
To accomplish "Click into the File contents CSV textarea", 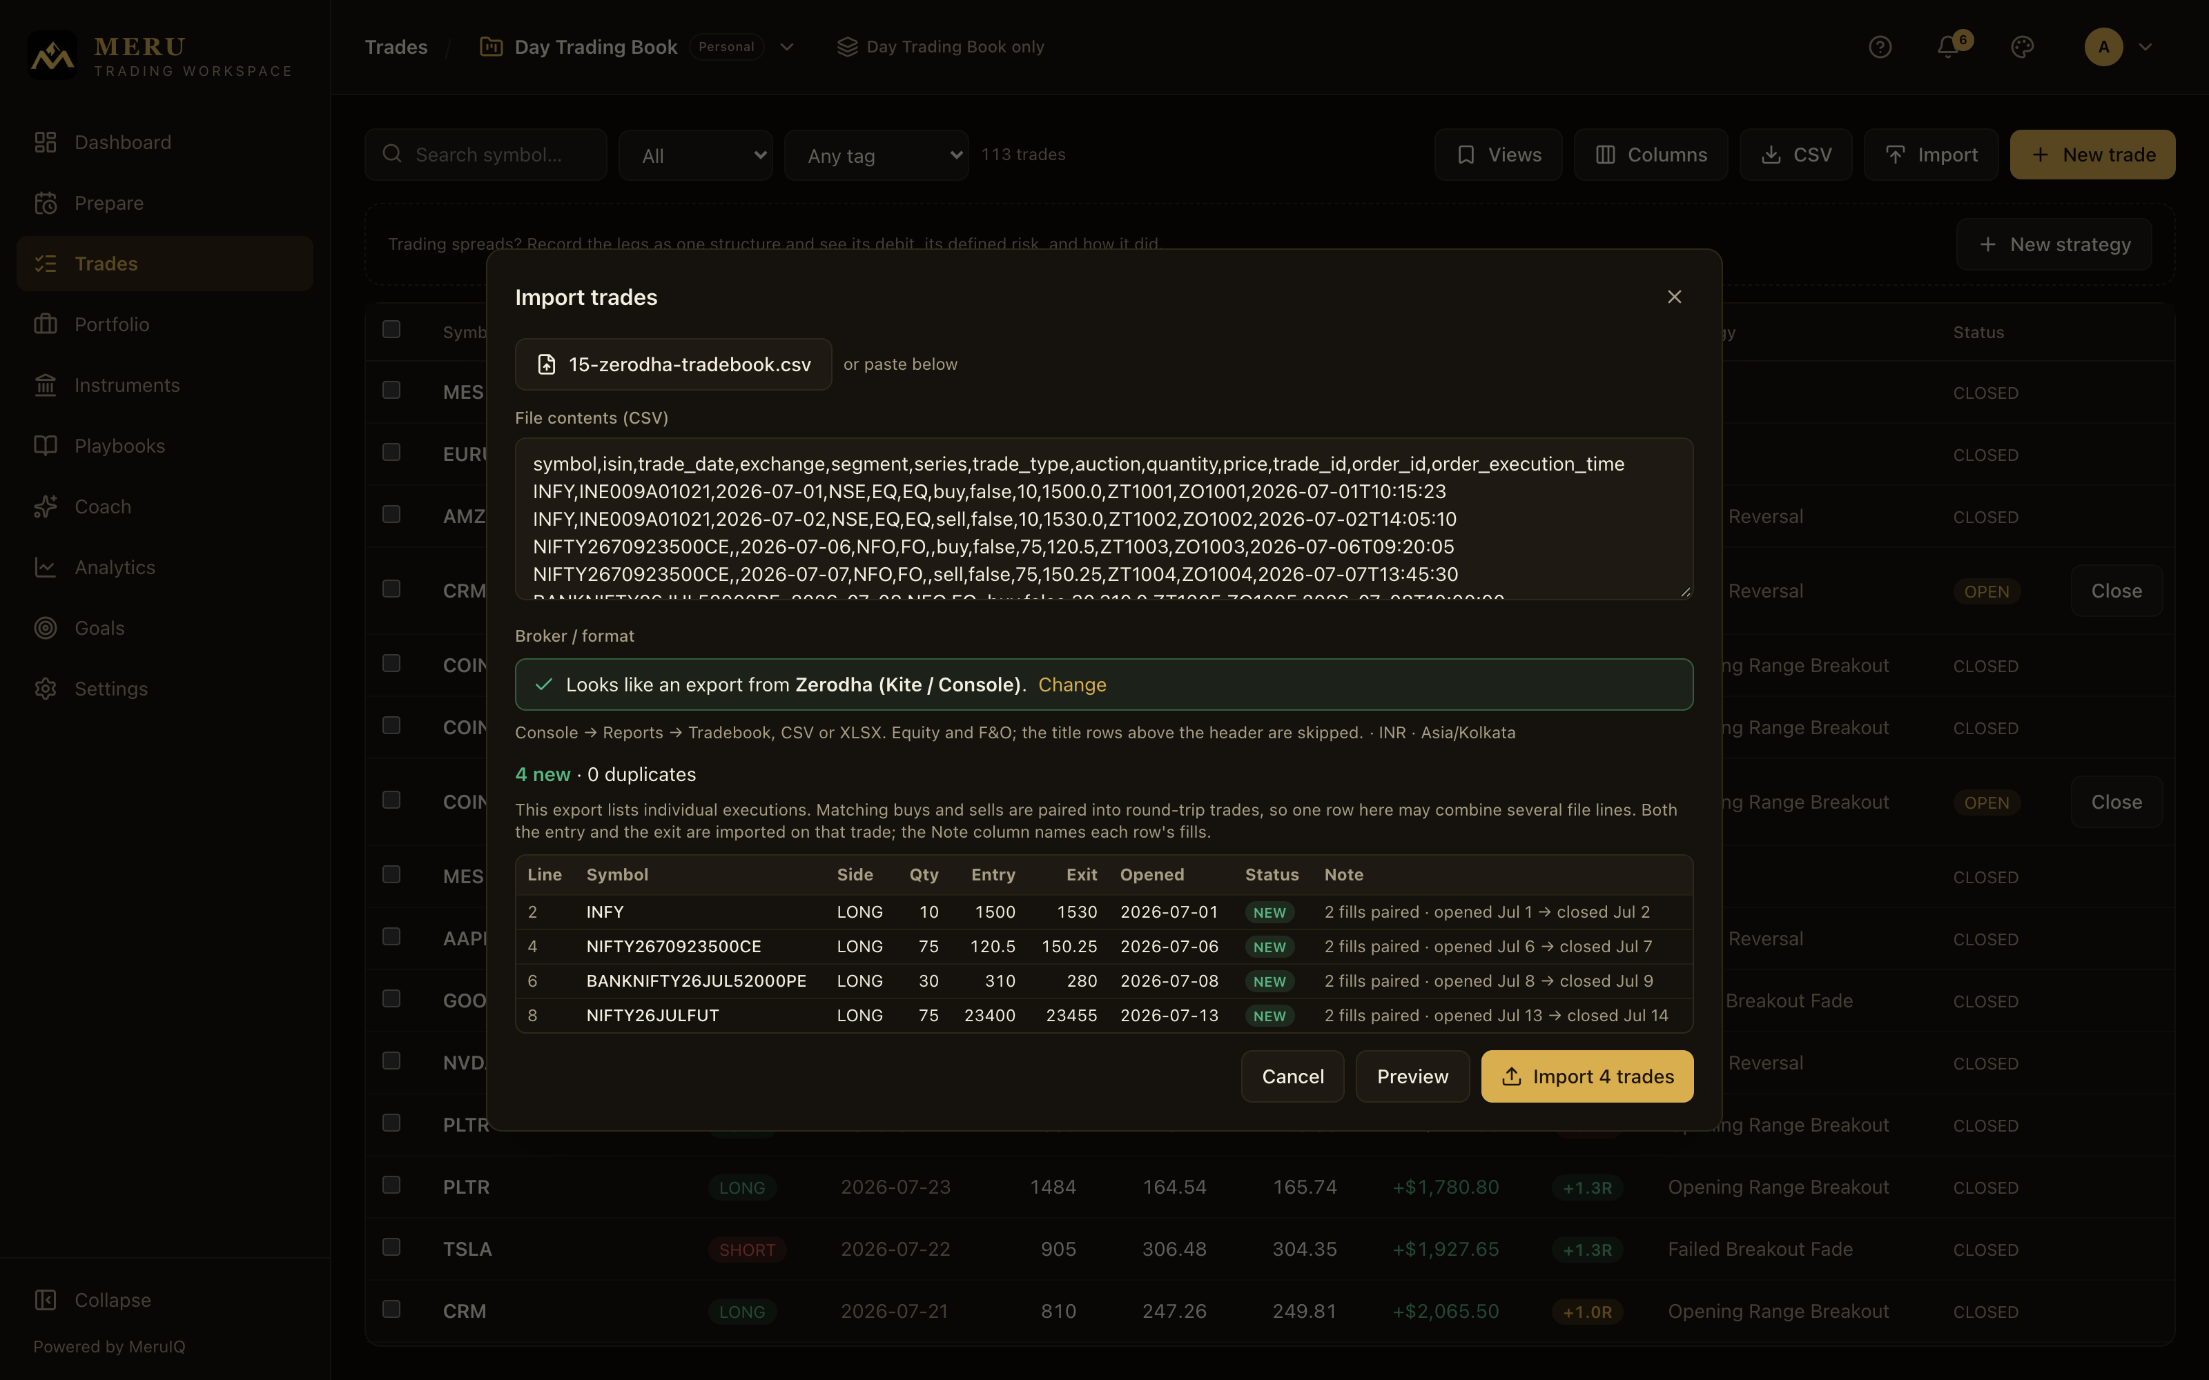I will (1104, 518).
